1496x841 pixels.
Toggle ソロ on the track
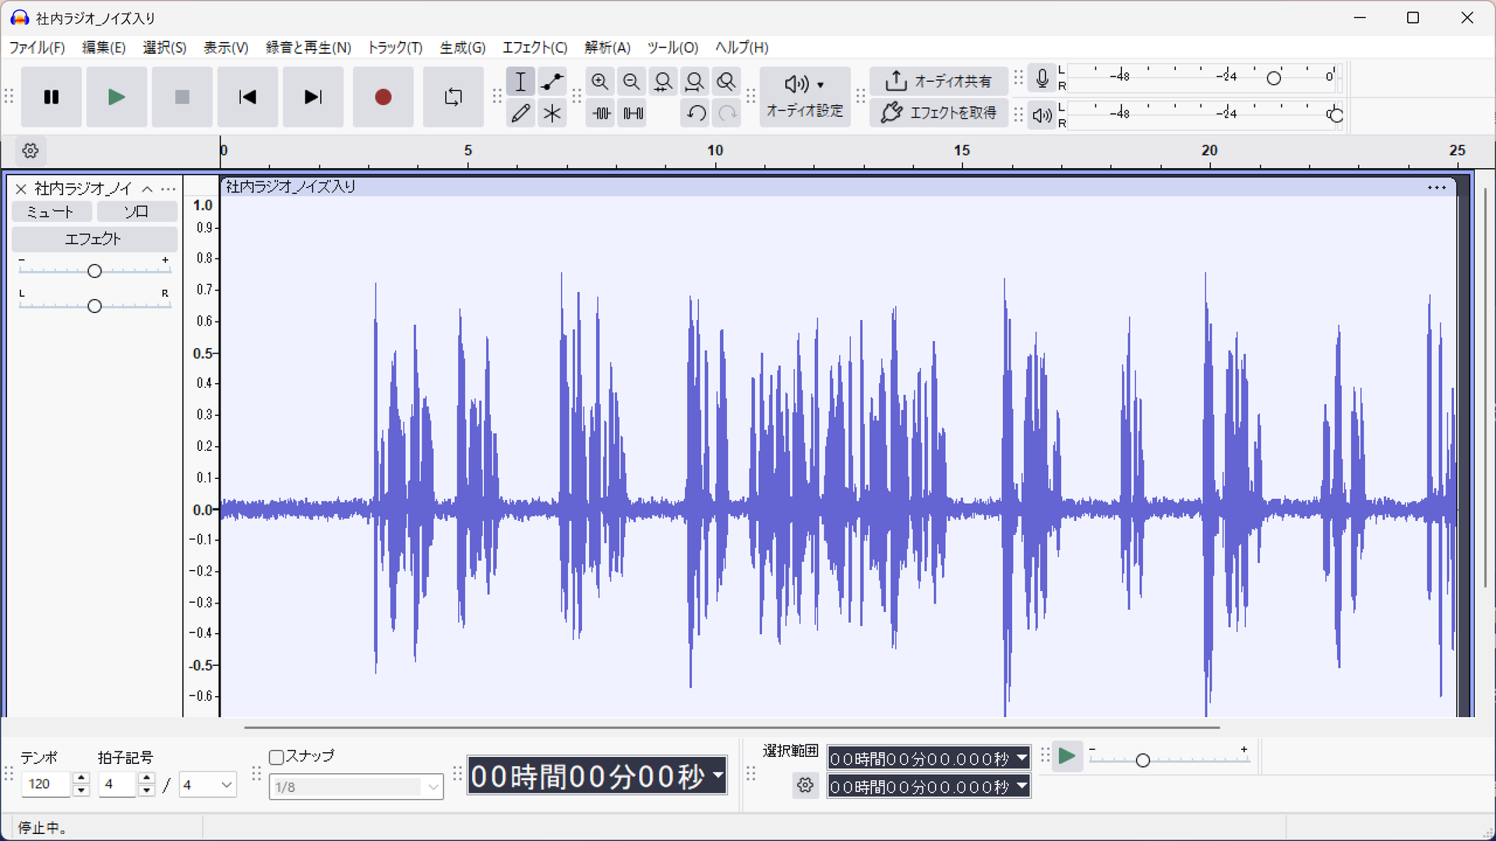coord(136,212)
